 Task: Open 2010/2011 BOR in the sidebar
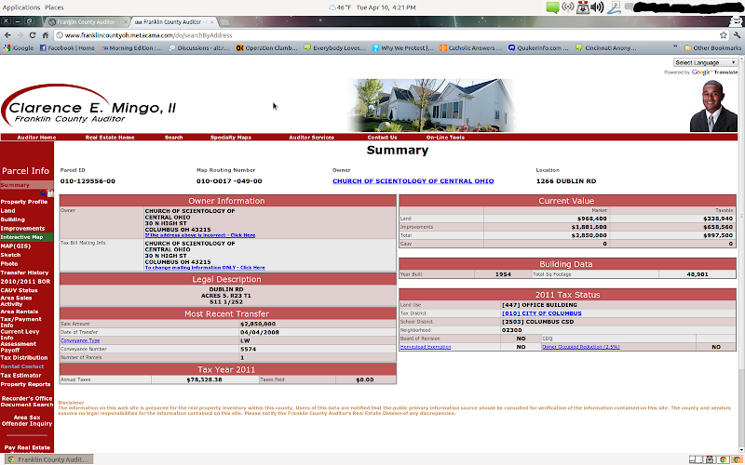[25, 282]
